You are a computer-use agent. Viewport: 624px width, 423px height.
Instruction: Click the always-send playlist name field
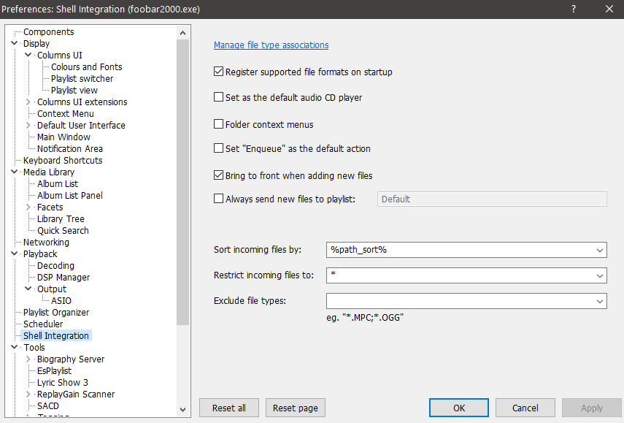491,199
